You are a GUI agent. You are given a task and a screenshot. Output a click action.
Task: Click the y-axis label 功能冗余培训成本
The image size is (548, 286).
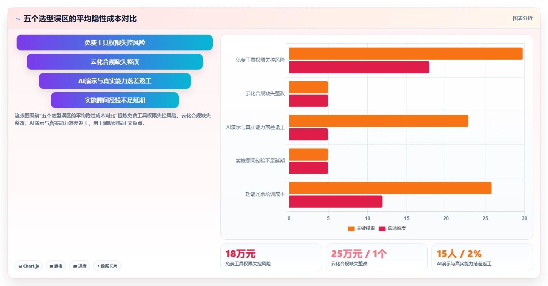click(x=265, y=194)
